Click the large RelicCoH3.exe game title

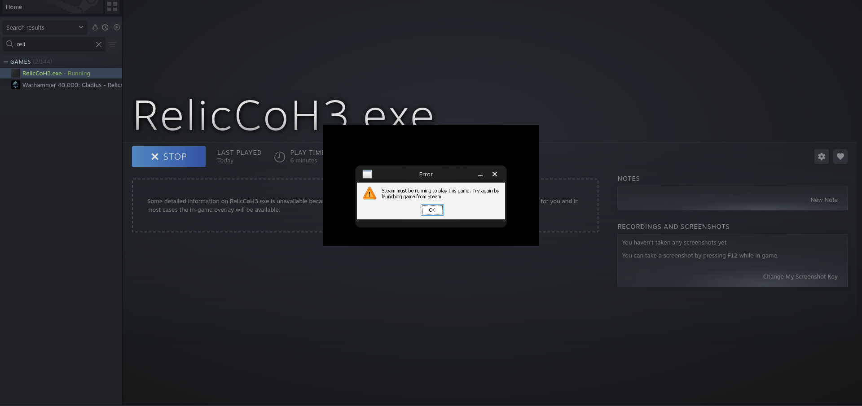tap(283, 116)
